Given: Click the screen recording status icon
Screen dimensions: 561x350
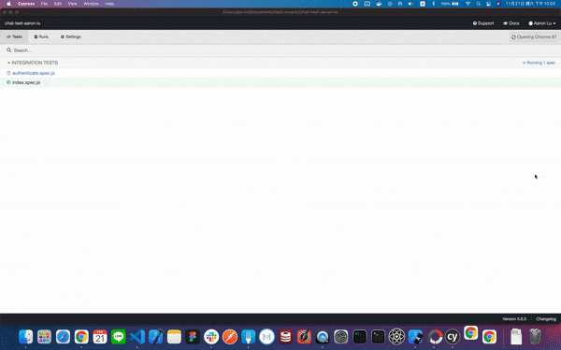Looking at the screenshot, I should [355, 4].
